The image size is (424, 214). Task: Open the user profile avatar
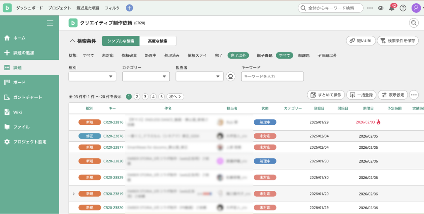pyautogui.click(x=416, y=8)
